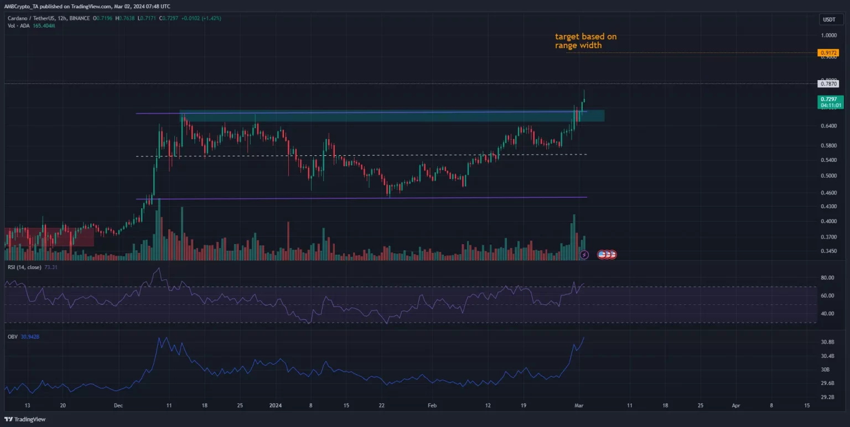Select the red shaded zone at lower left

tap(49, 236)
